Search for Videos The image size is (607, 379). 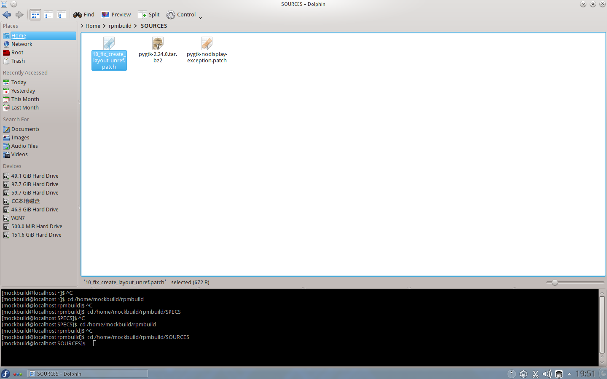[x=39, y=155]
